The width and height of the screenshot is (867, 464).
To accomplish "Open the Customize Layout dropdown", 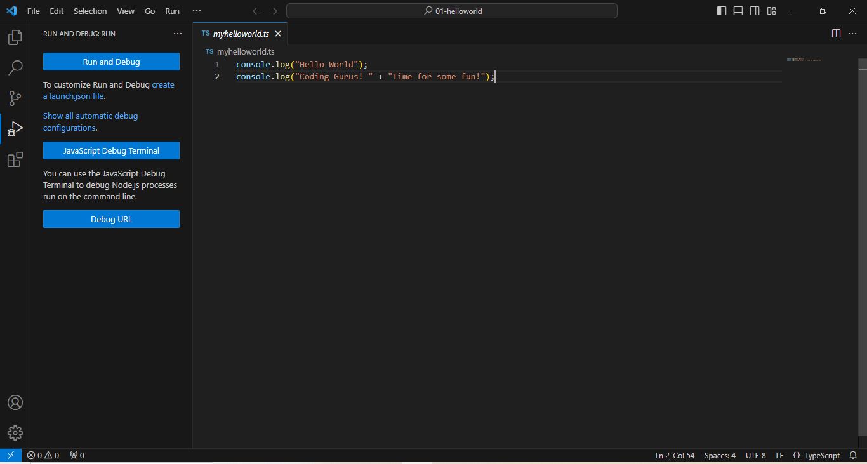I will pyautogui.click(x=771, y=11).
